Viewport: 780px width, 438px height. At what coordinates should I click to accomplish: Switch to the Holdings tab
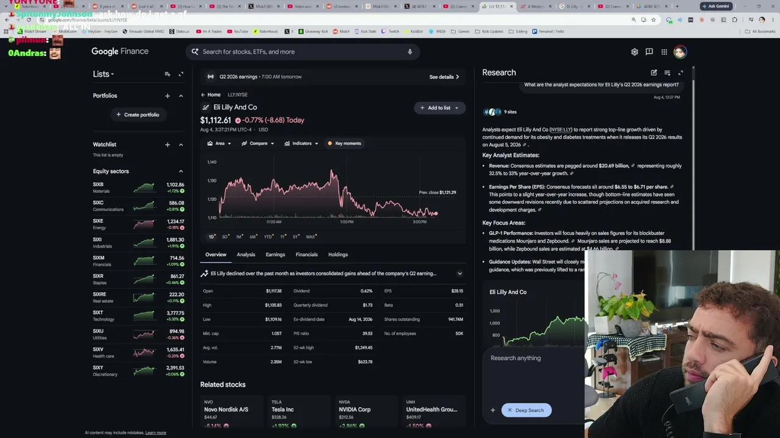tap(338, 255)
